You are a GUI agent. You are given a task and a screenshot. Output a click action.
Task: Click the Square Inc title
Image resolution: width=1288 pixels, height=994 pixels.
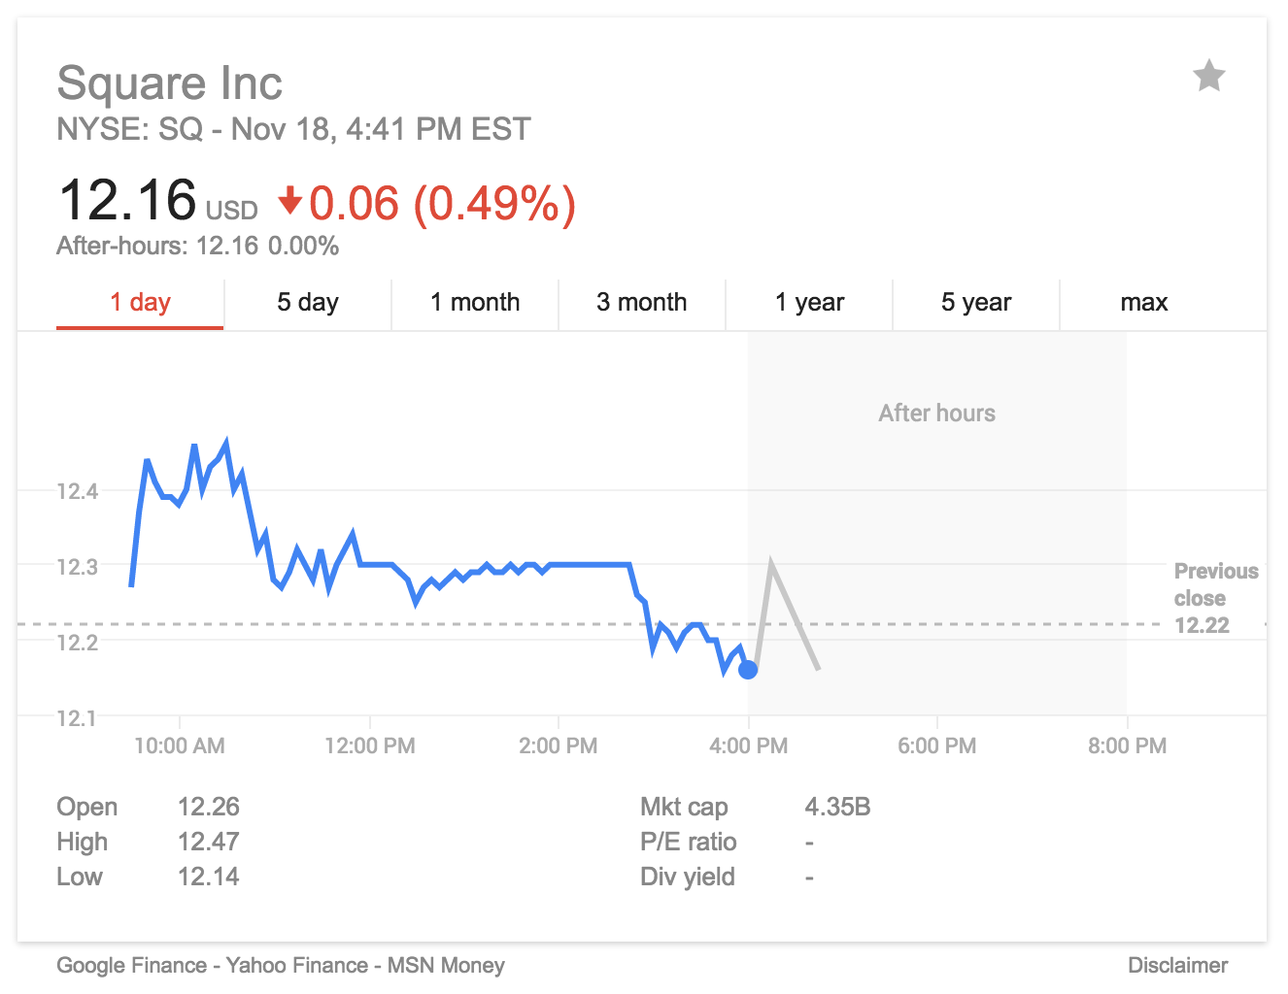click(169, 83)
